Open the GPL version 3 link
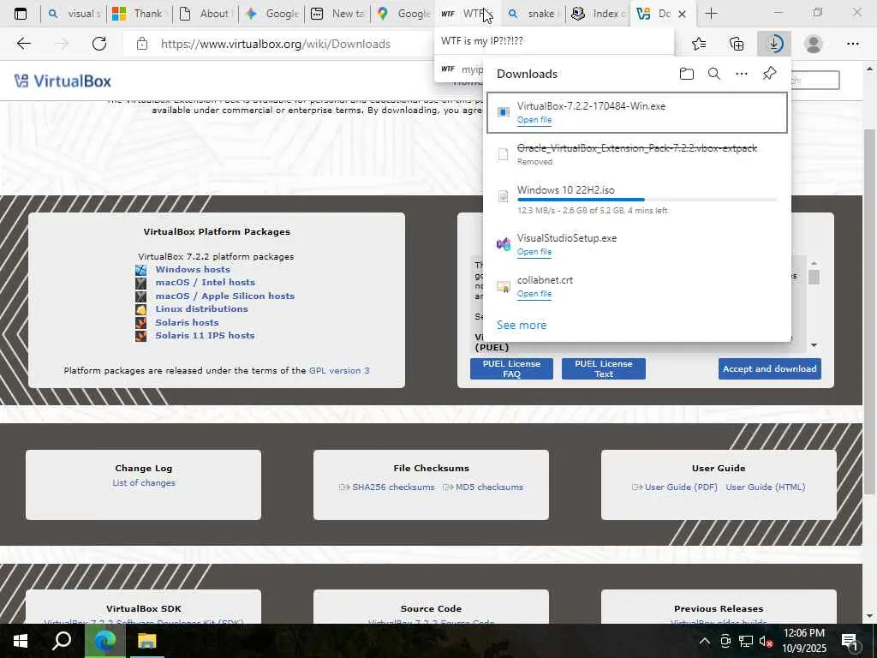Viewport: 877px width, 658px height. (x=339, y=370)
